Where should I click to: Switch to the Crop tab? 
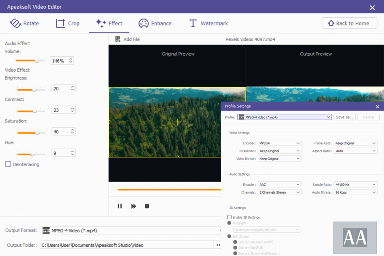tap(68, 23)
